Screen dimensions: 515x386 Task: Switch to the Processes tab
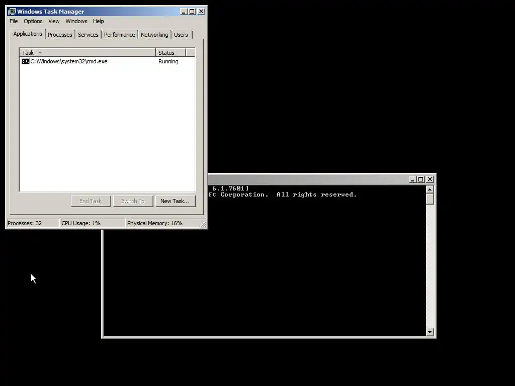pos(60,35)
